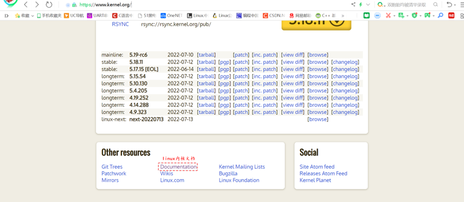Expand the hidden bookmarks overflow chevron
The height and width of the screenshot is (202, 464).
[x=343, y=15]
